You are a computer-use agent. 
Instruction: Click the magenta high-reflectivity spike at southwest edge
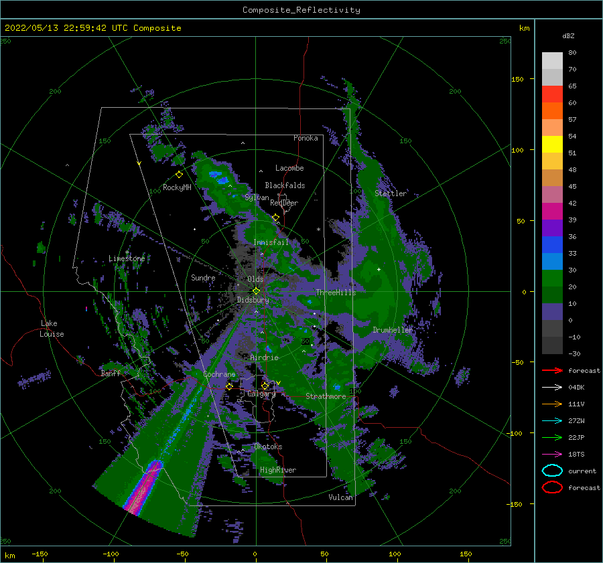144,487
